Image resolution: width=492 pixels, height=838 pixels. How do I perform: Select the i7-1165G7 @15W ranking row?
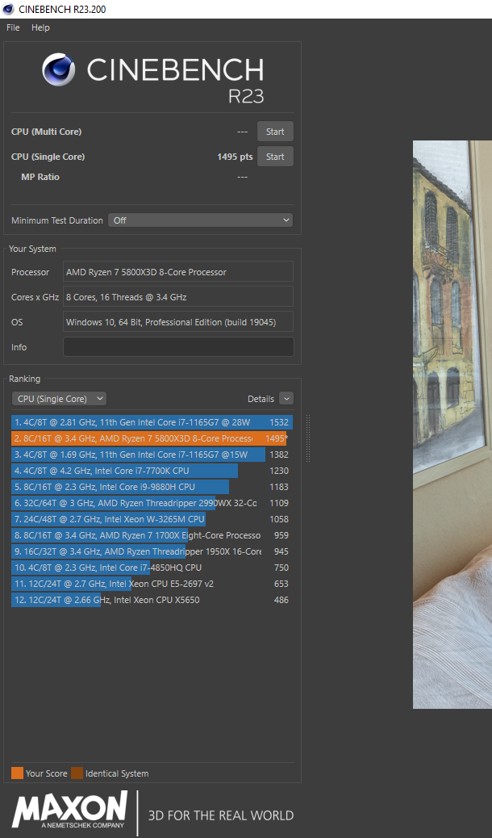click(x=152, y=455)
